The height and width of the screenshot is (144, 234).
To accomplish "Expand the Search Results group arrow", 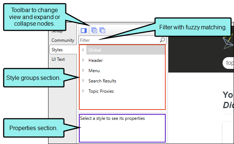I will point(83,81).
